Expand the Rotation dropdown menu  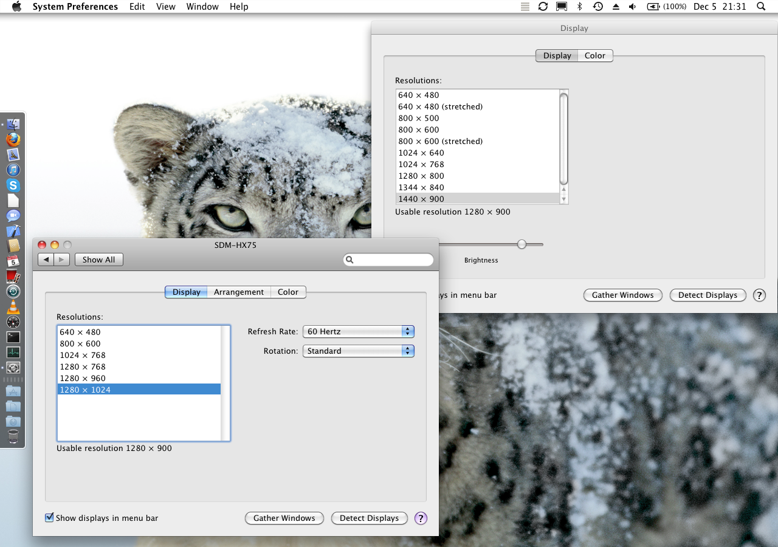coord(358,351)
